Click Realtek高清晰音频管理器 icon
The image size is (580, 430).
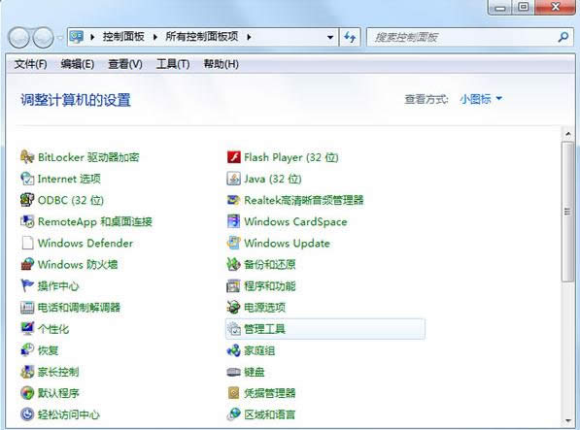click(234, 200)
